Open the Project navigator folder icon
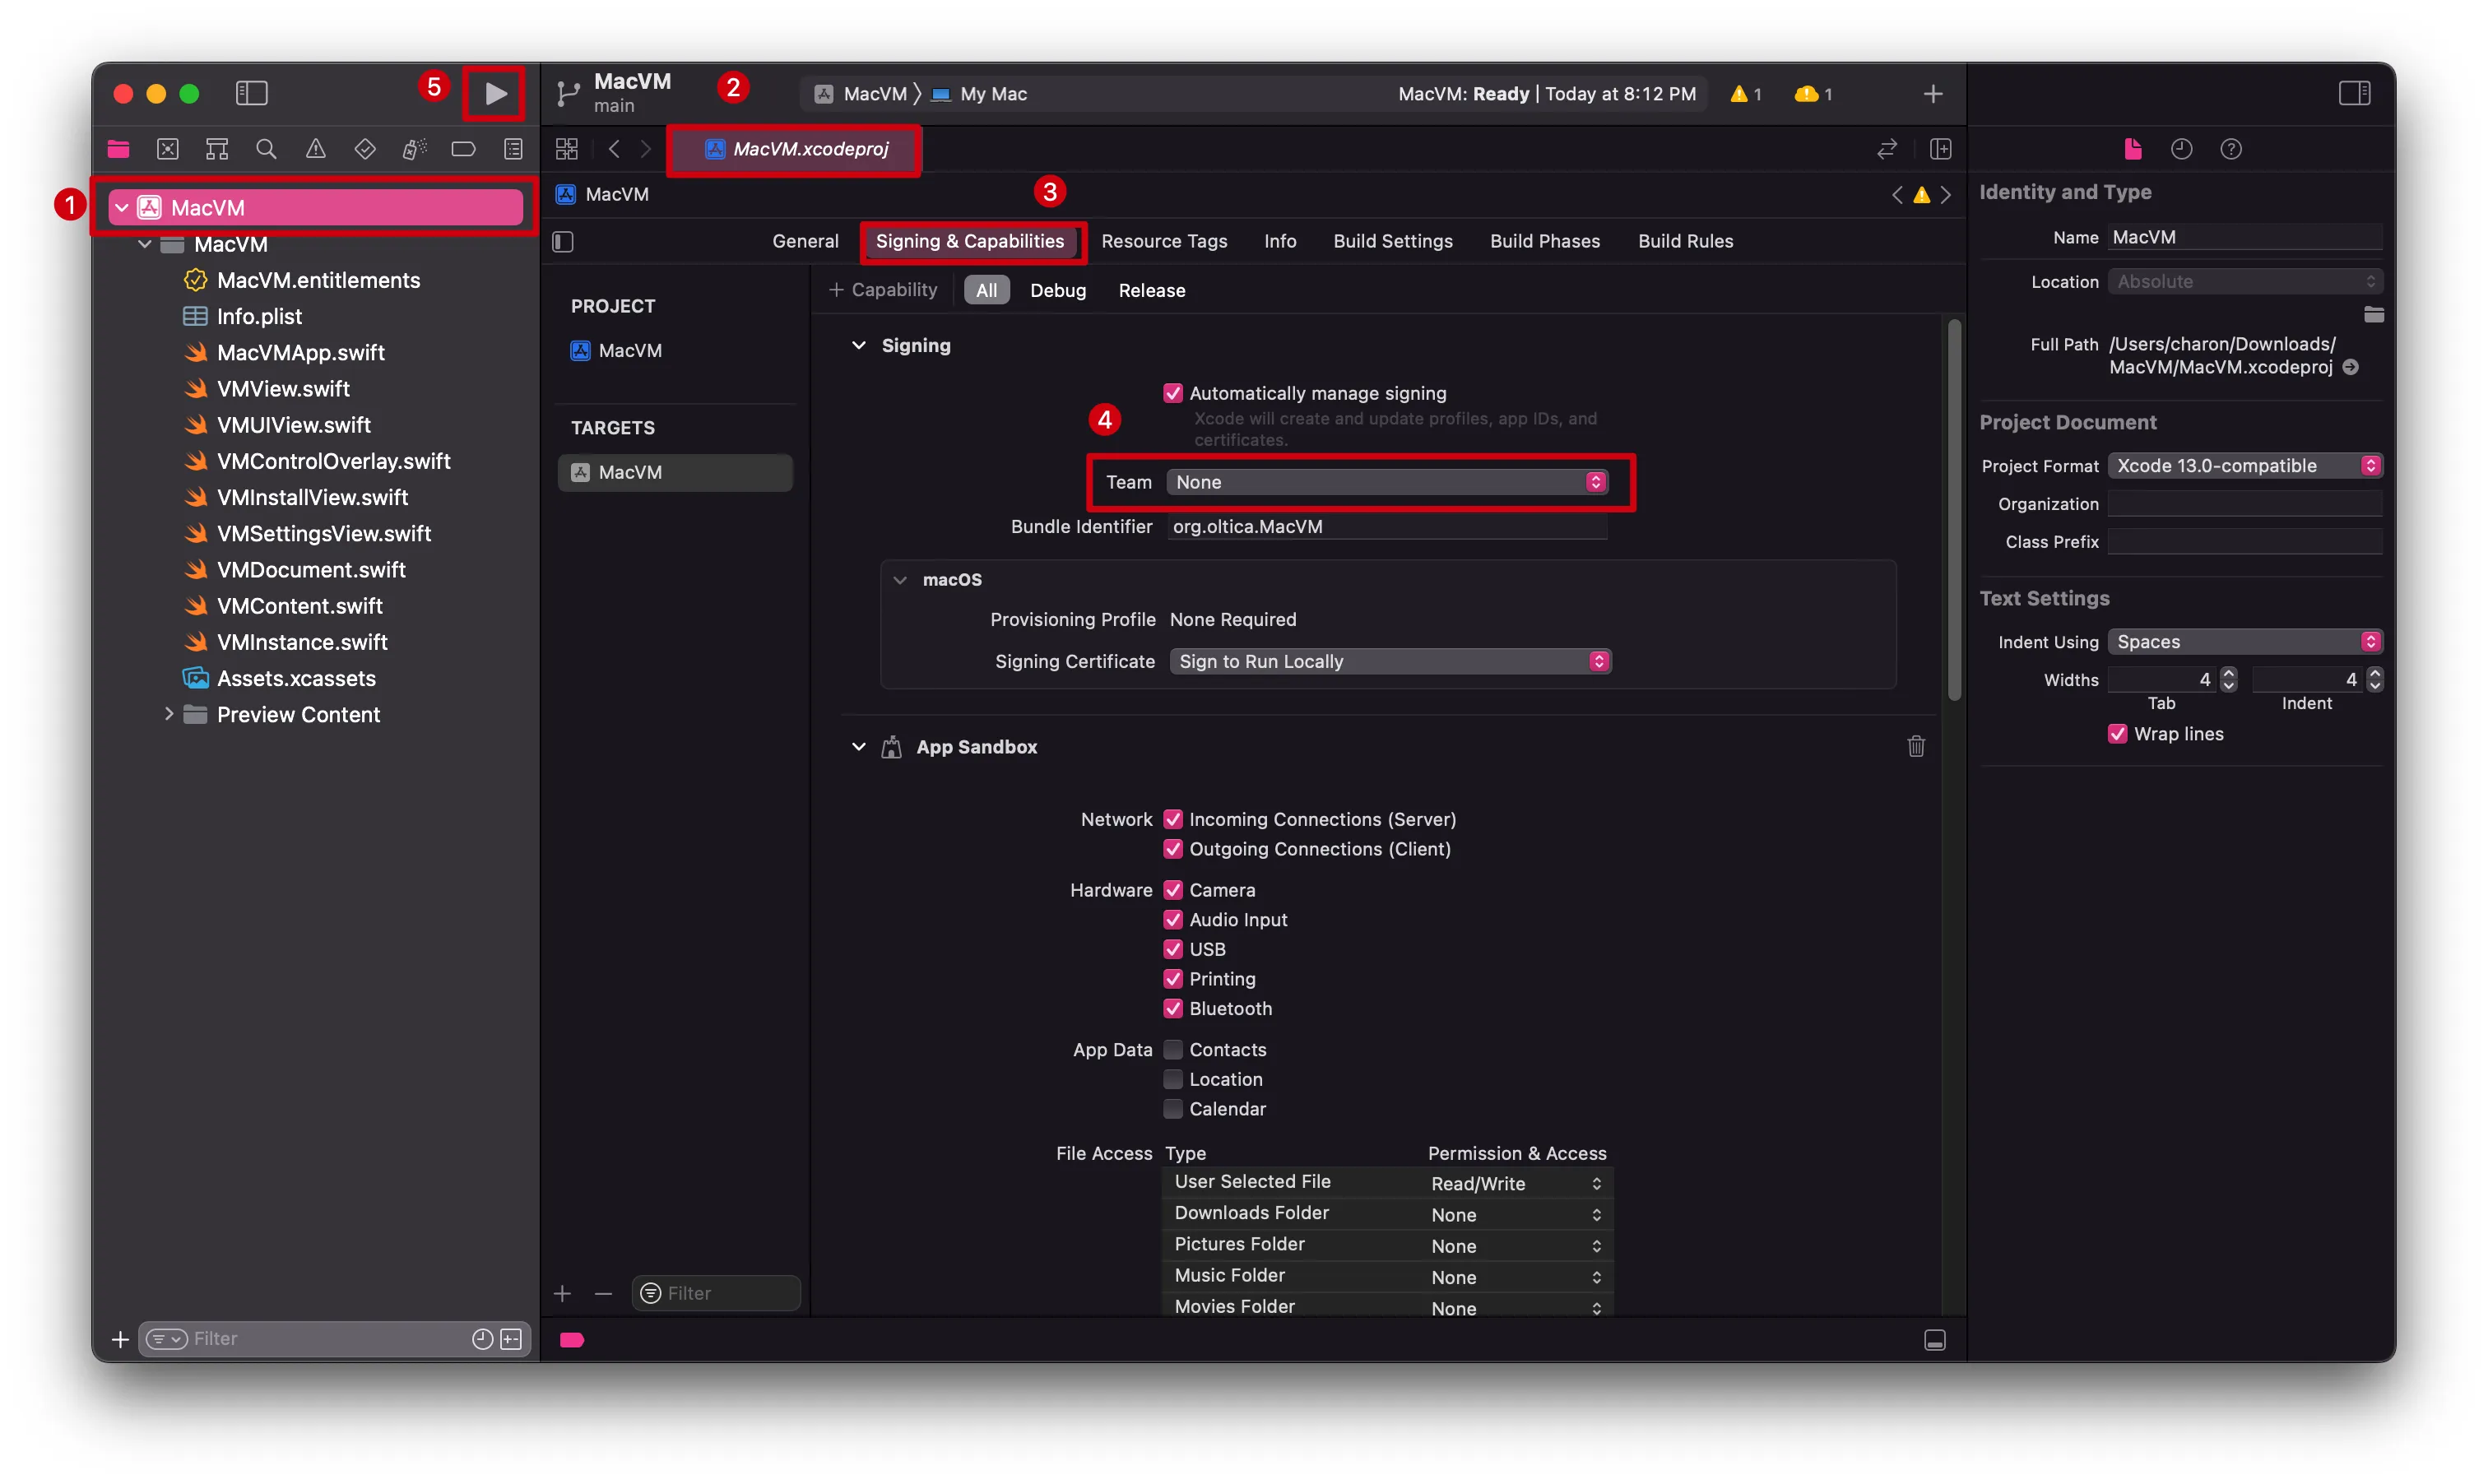Screen dimensions: 2488x1484 point(118,149)
